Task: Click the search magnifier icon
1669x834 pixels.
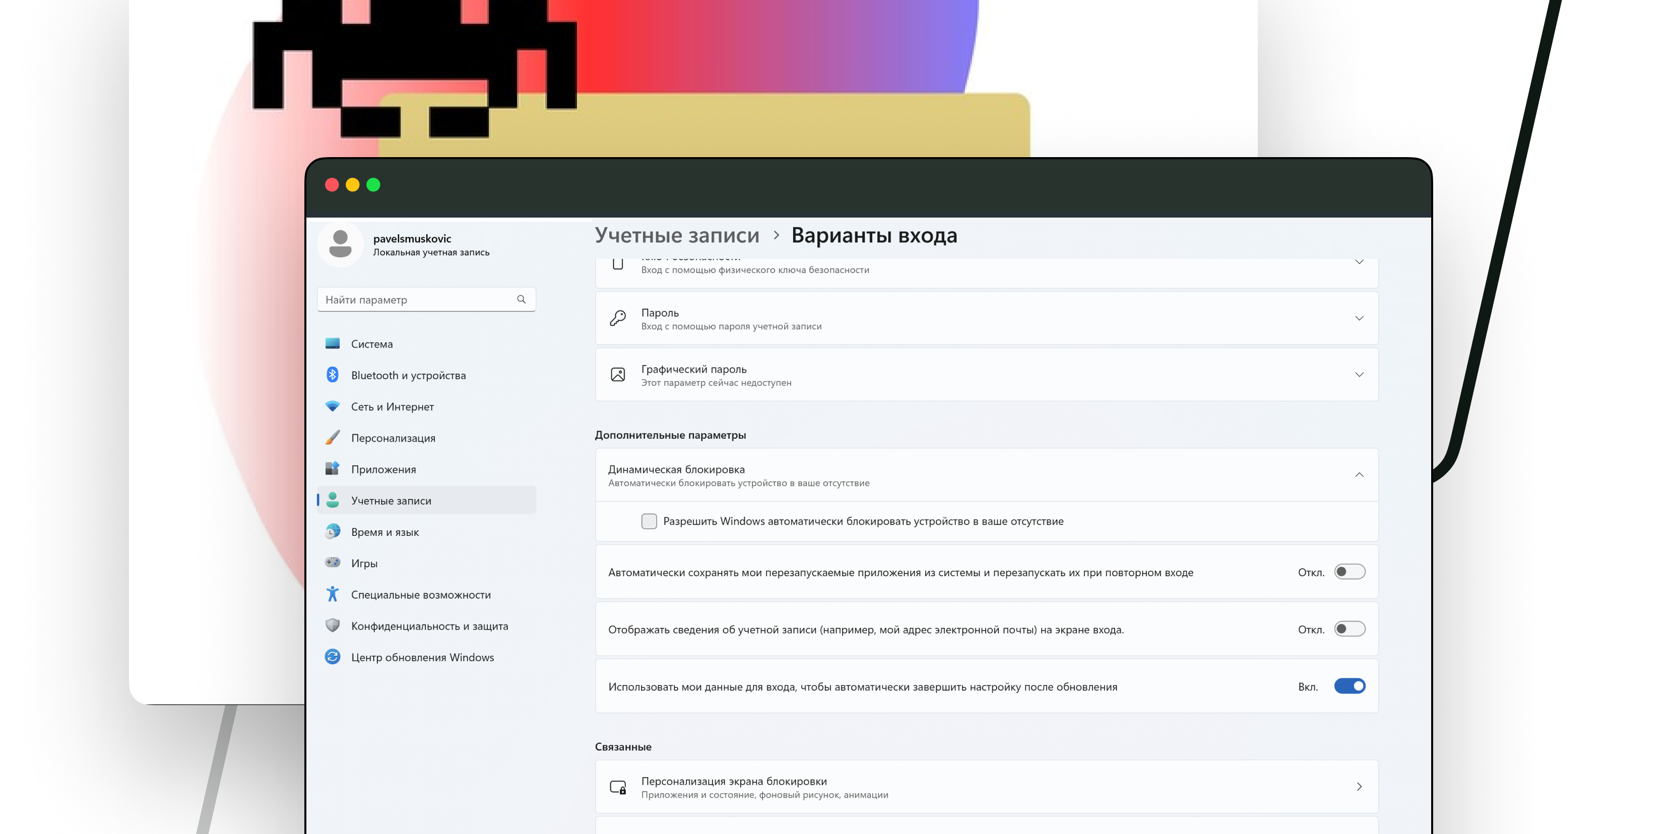Action: [521, 299]
